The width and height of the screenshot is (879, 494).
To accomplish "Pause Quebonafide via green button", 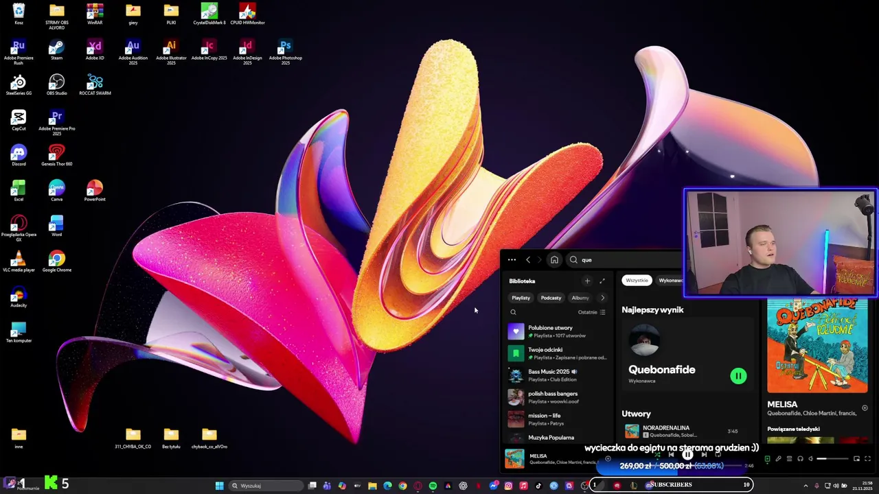I will pyautogui.click(x=738, y=375).
